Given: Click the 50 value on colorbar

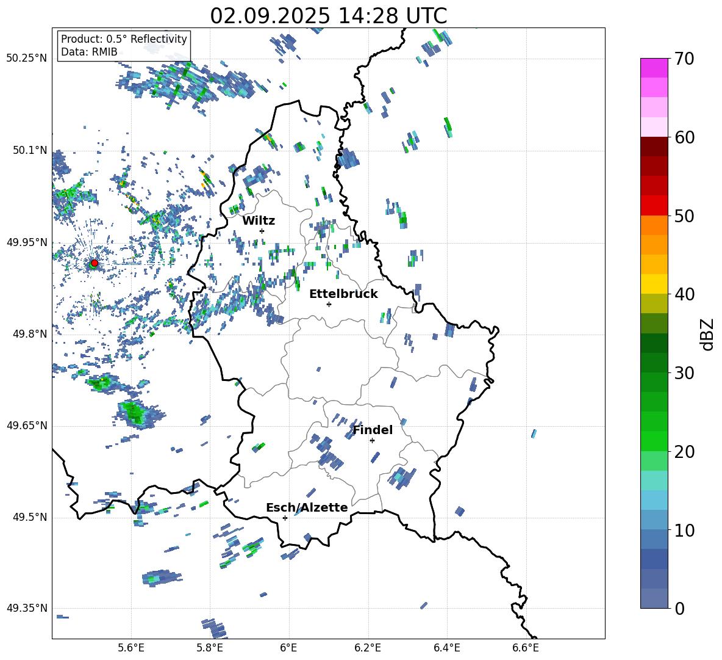Looking at the screenshot, I should coord(684,216).
